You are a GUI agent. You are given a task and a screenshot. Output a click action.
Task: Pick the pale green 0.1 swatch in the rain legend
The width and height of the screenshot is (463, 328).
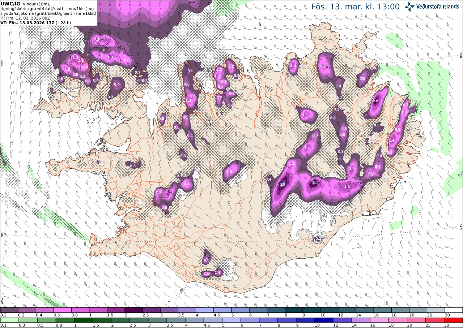[9, 320]
